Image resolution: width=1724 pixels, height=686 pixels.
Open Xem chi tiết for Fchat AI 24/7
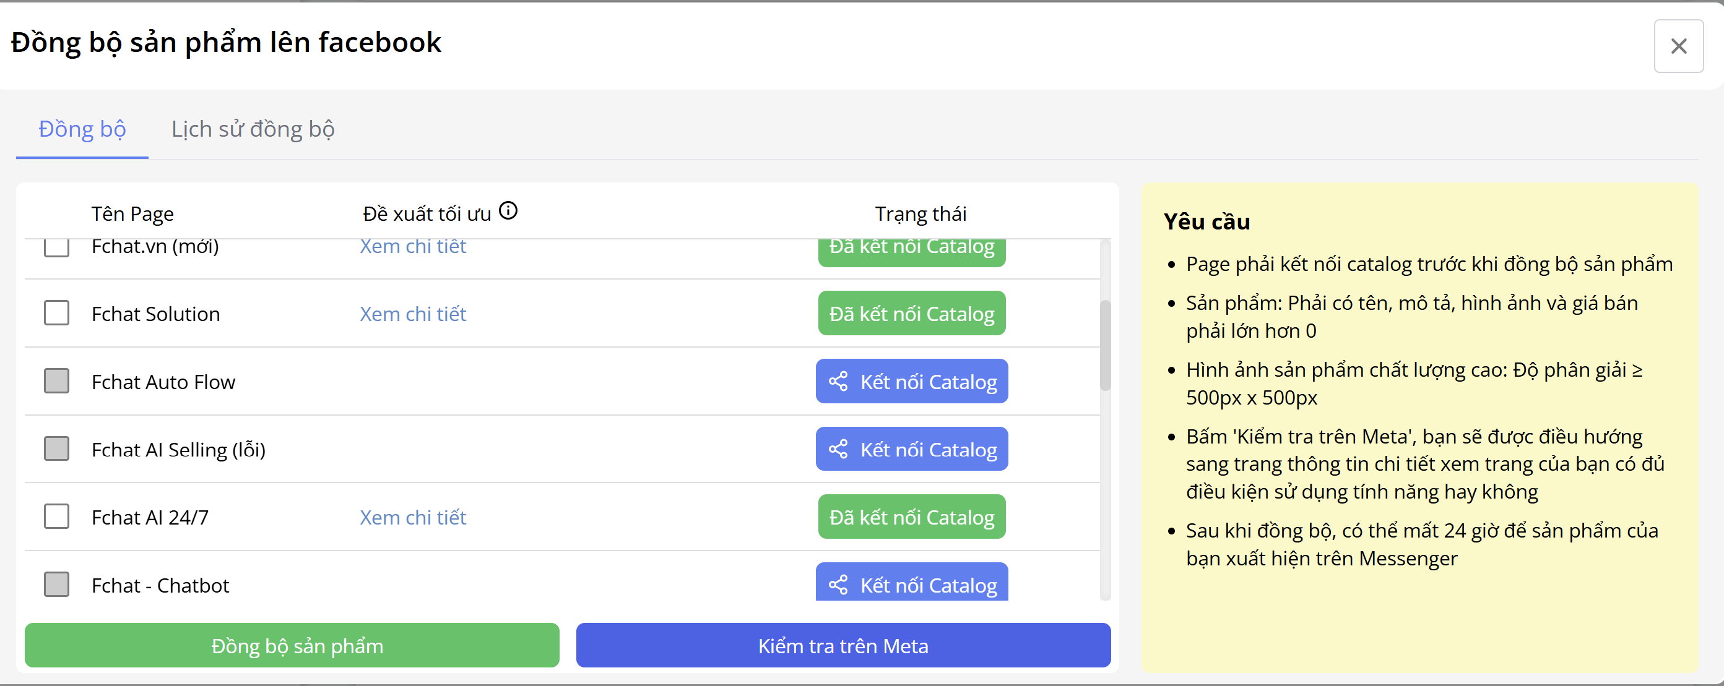(x=413, y=518)
